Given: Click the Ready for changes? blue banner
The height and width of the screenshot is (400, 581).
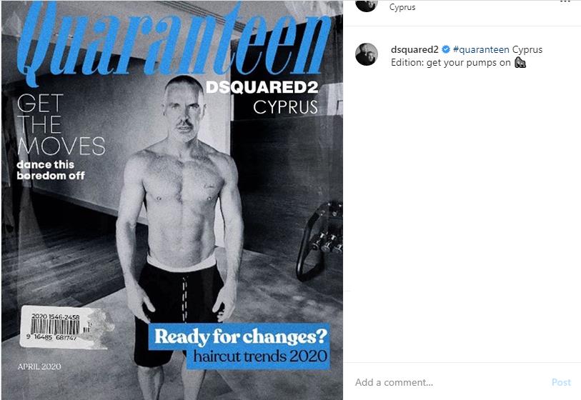Looking at the screenshot, I should point(240,336).
